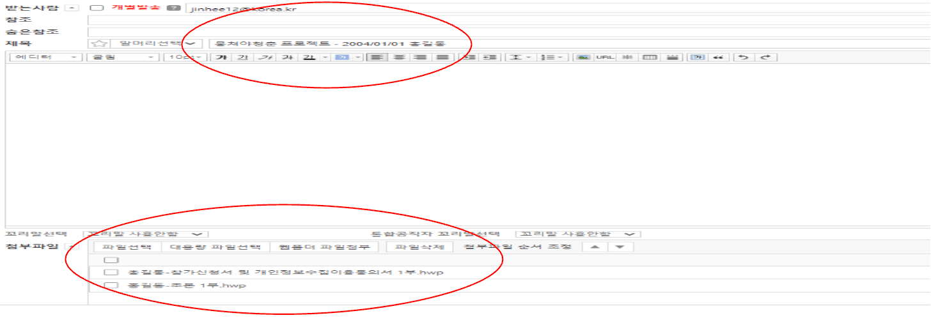Click the 파일선택 button
Viewport: 945px width, 327px height.
[x=127, y=247]
